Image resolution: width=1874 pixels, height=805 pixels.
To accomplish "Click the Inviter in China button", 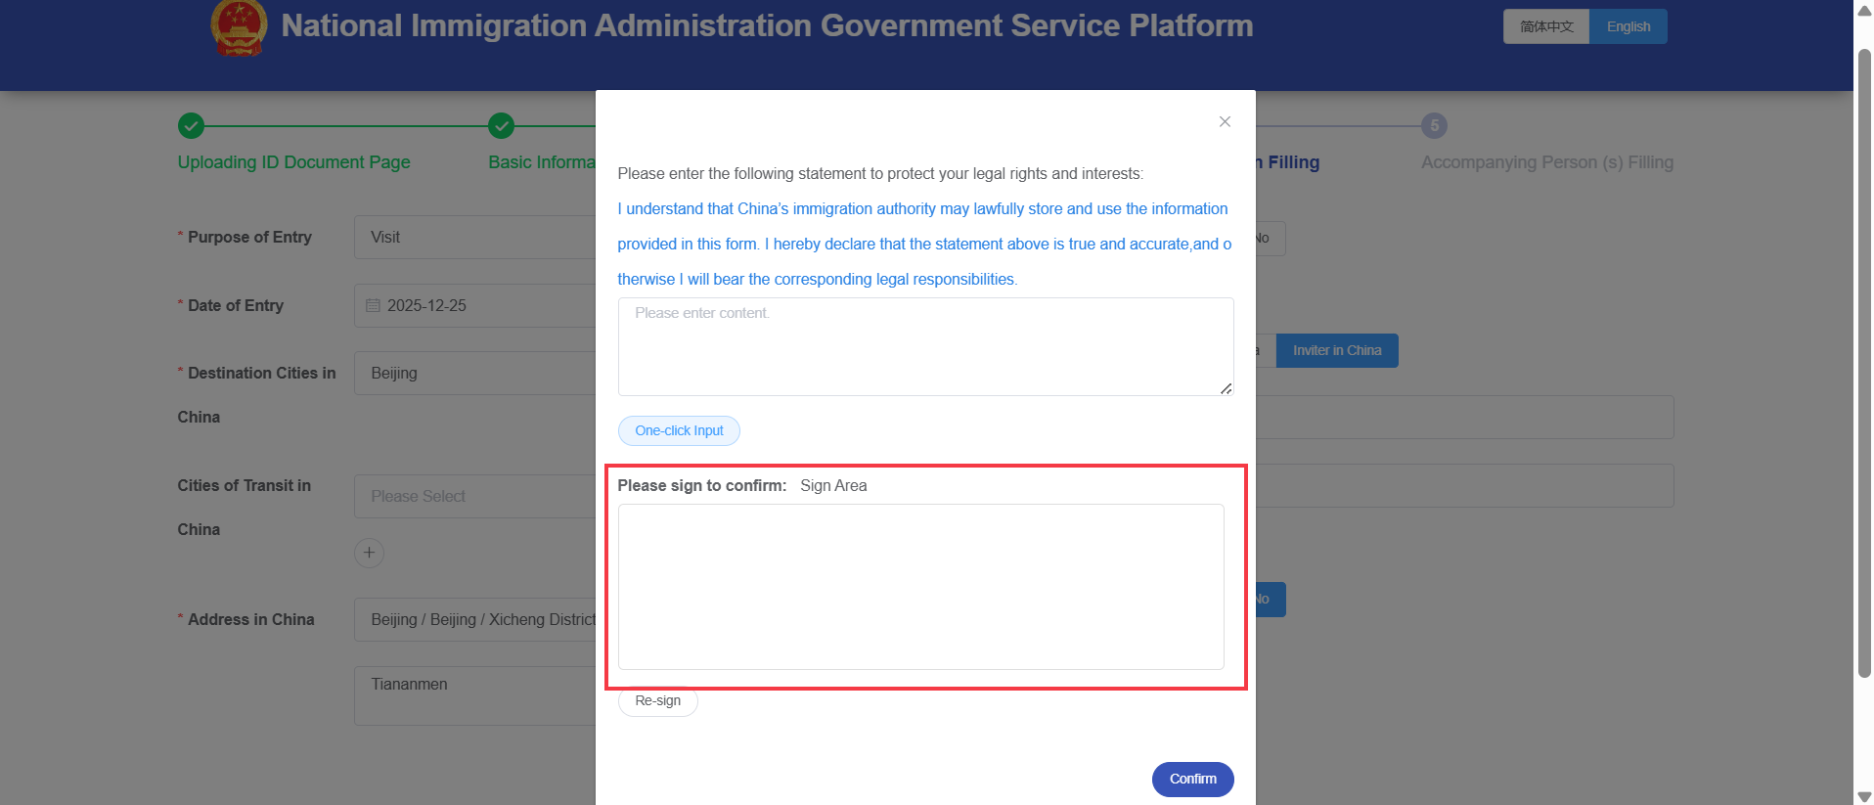I will [x=1336, y=350].
